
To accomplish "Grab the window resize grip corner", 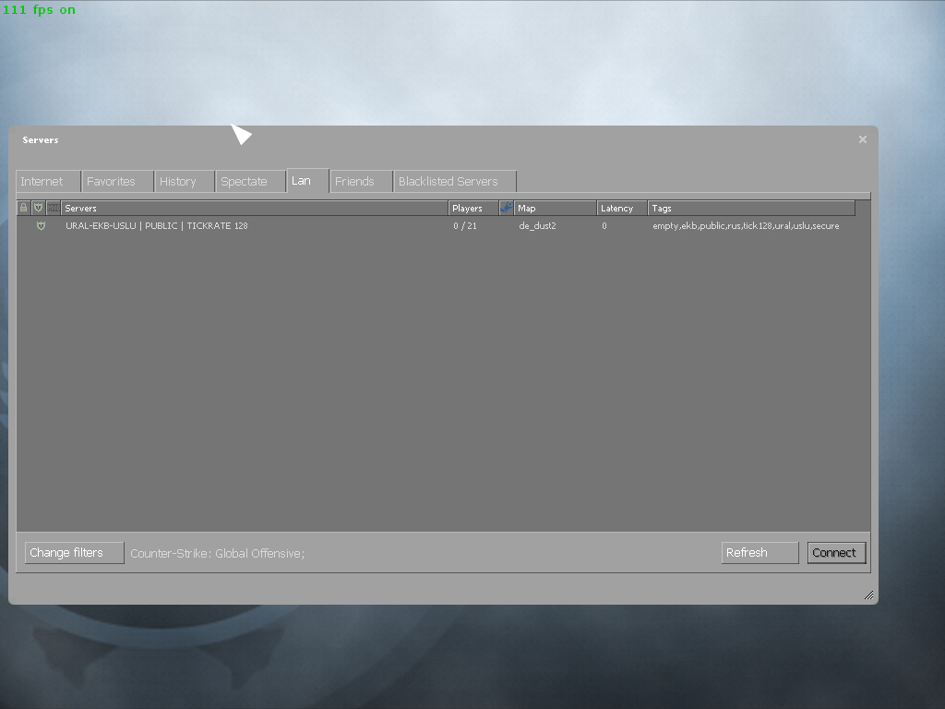I will pos(868,595).
